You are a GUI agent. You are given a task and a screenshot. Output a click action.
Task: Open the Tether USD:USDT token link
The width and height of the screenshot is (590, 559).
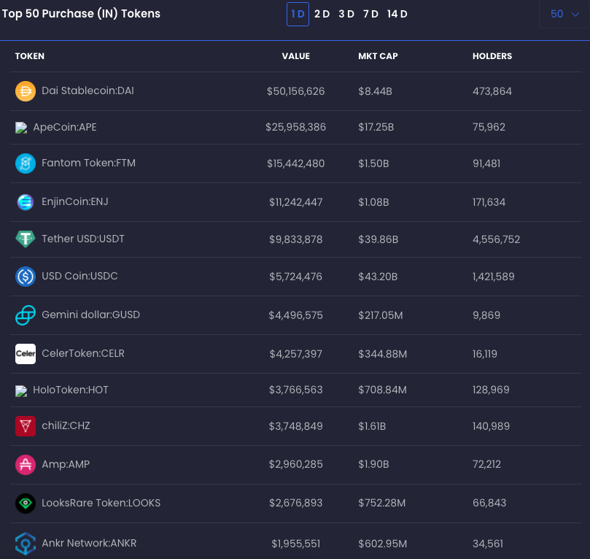[x=83, y=239]
